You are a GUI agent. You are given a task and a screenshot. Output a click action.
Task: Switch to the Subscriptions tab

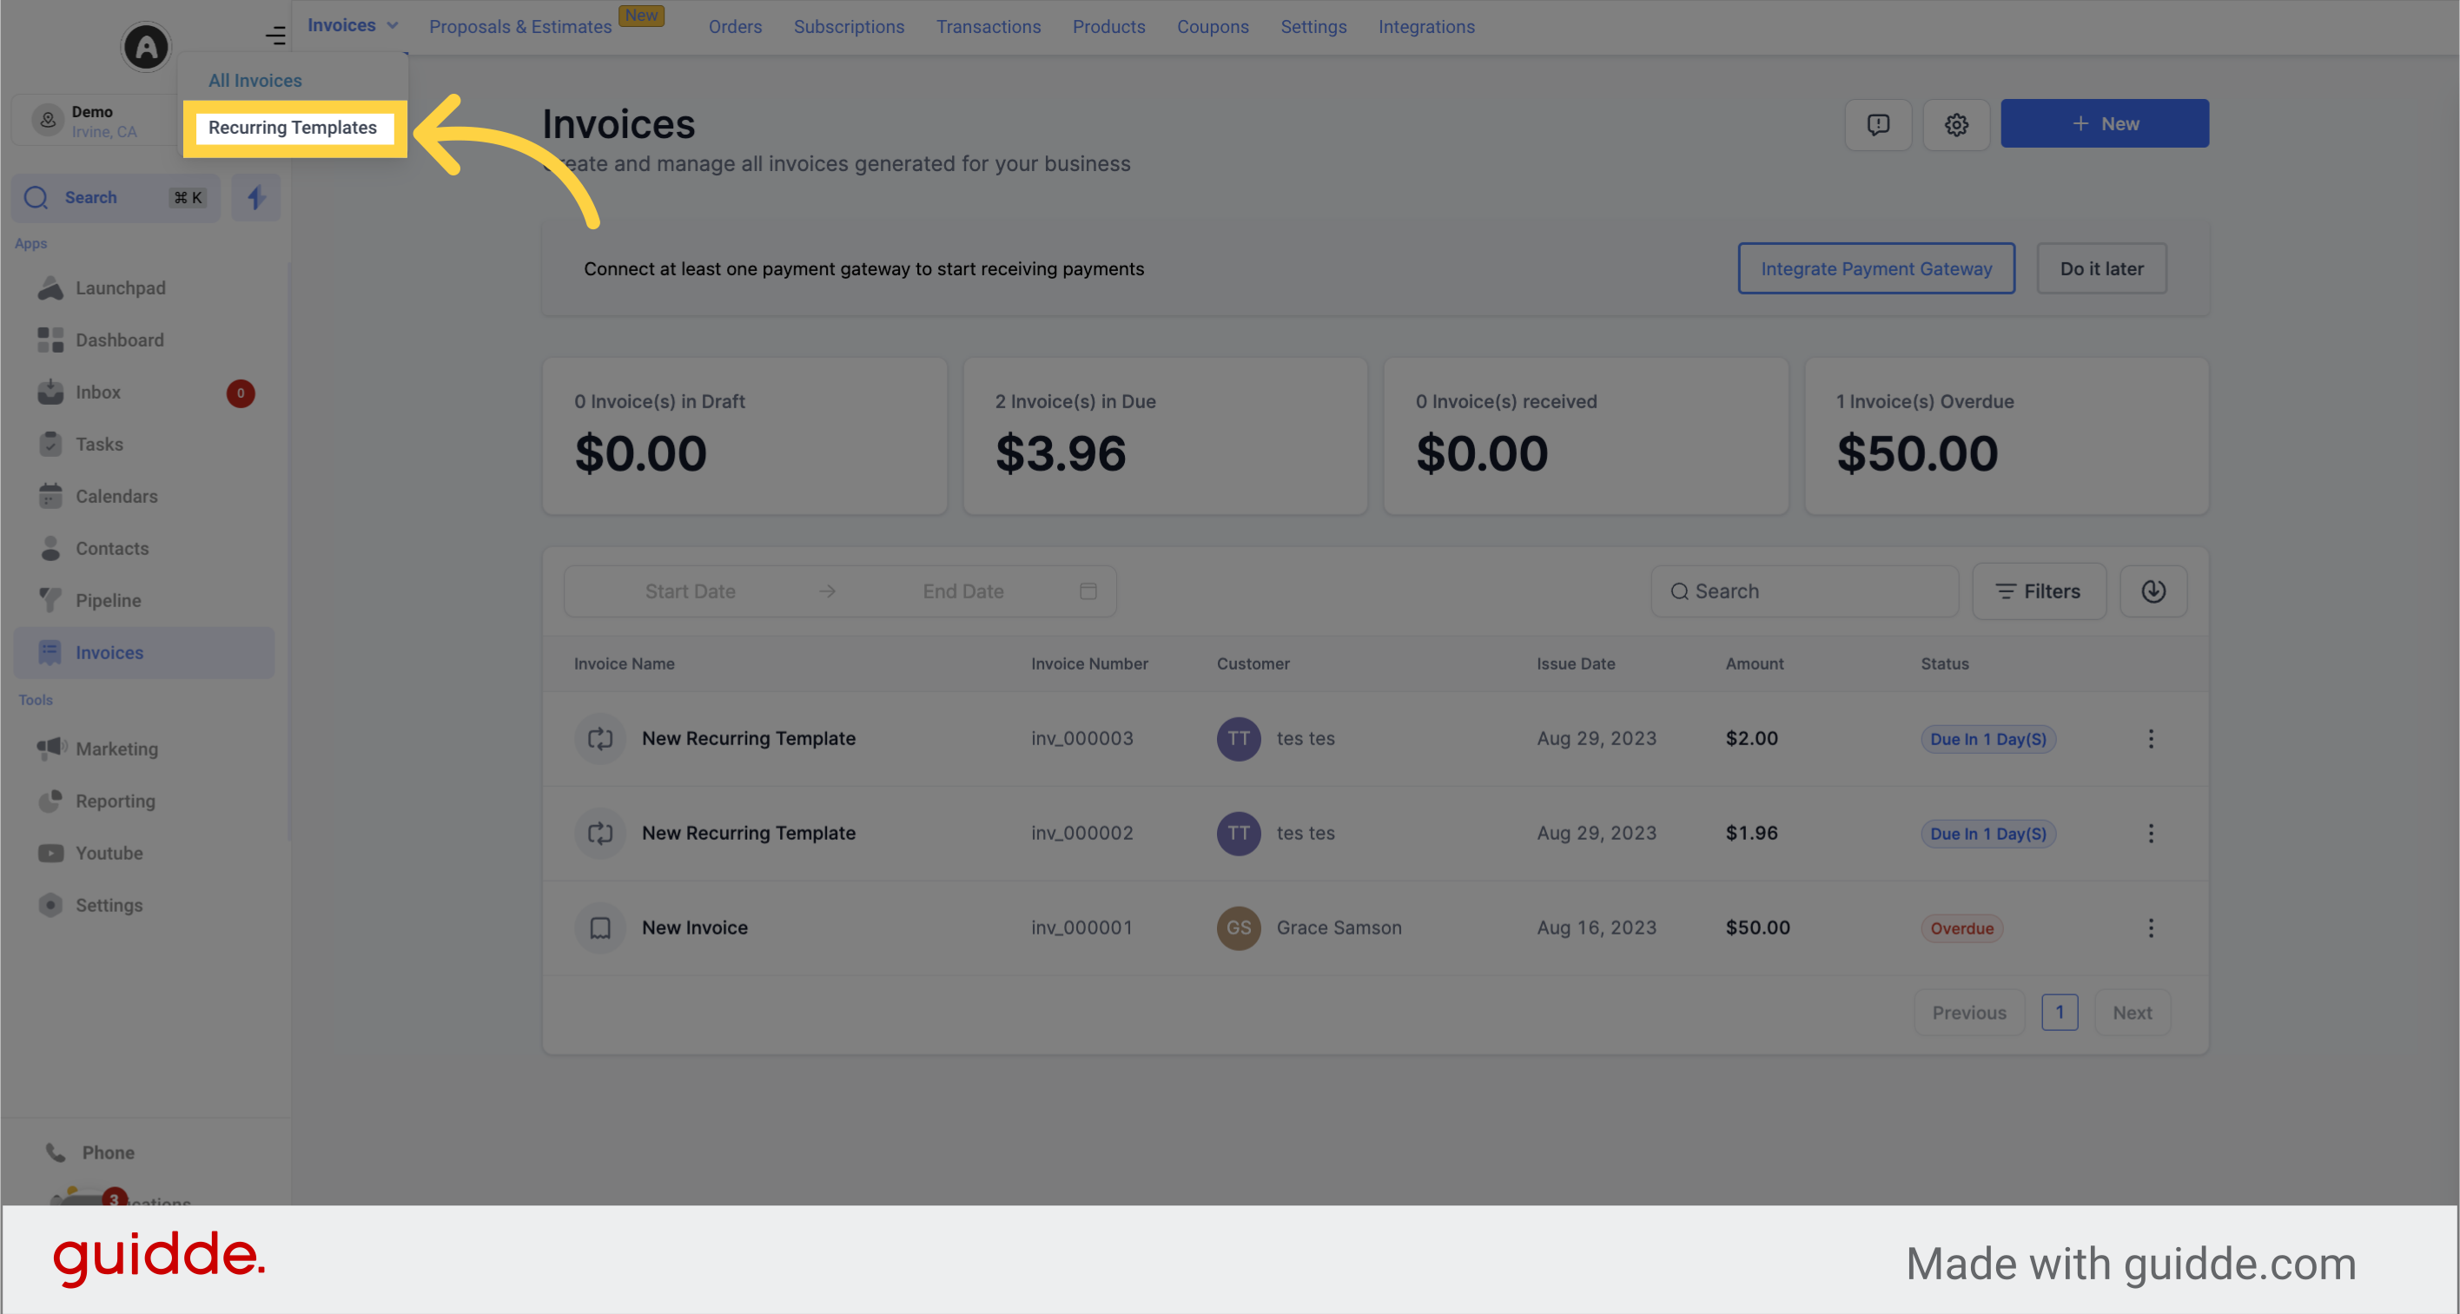[848, 26]
